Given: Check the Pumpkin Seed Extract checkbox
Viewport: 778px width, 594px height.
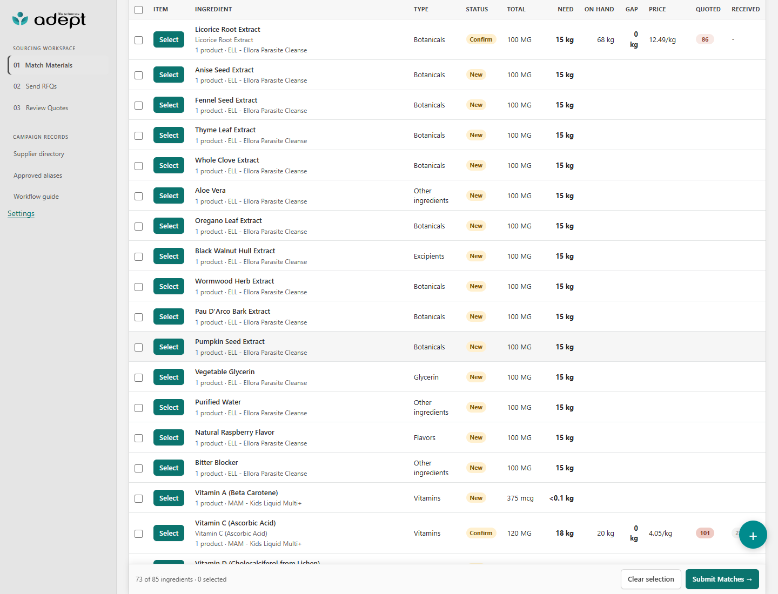Looking at the screenshot, I should click(139, 347).
